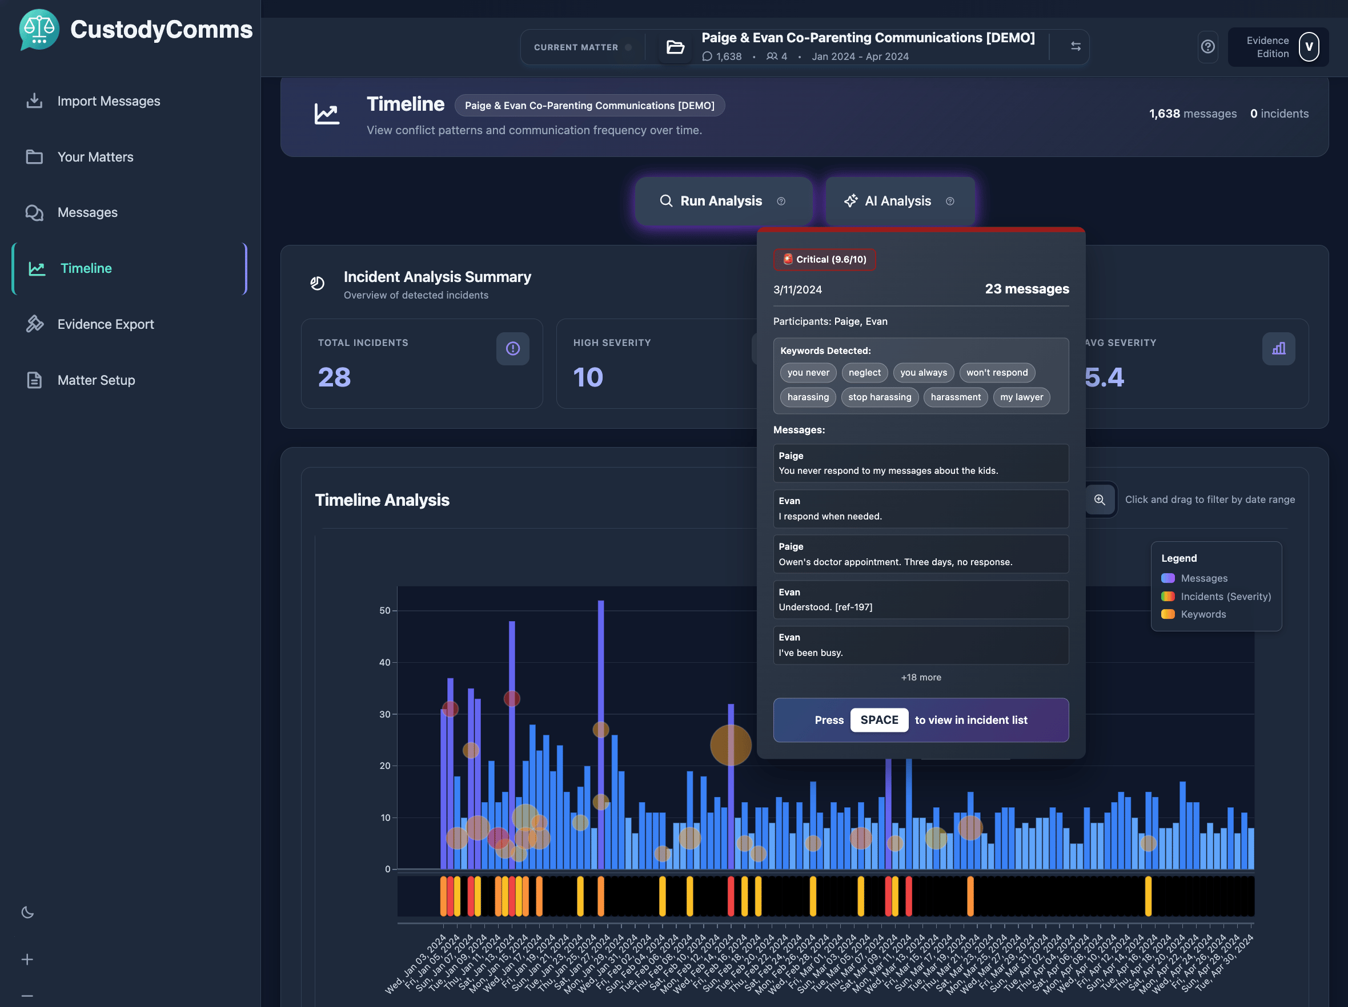Click the 1,638 message count in header

click(722, 57)
